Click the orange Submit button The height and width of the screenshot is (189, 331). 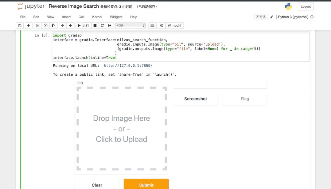[146, 185]
